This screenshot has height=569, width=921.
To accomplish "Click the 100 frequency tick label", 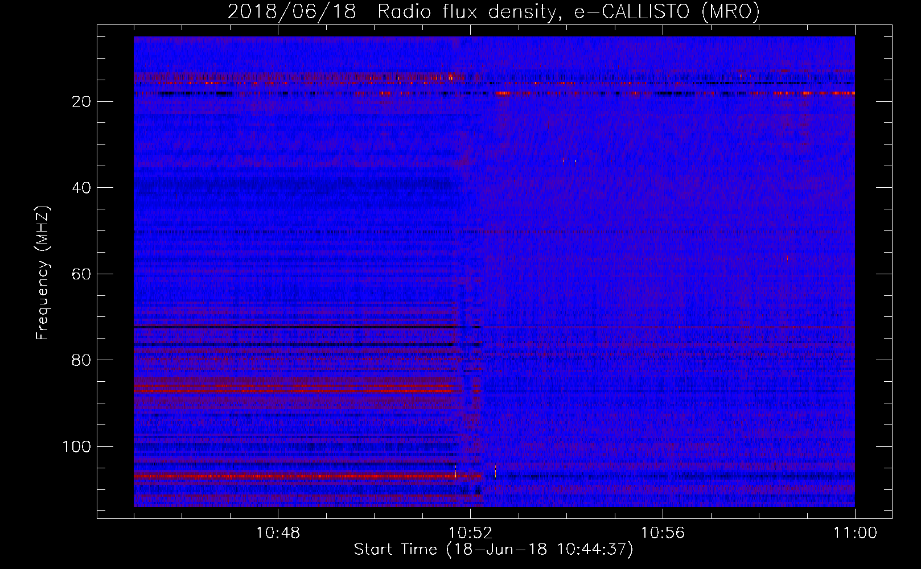I will tap(77, 447).
